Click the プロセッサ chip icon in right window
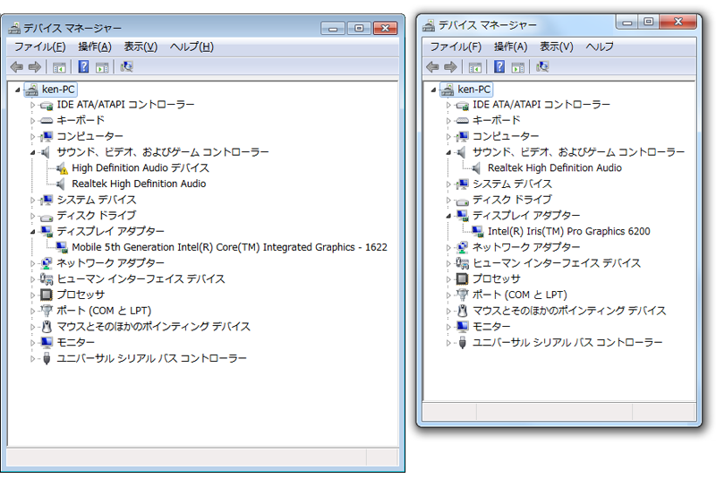The image size is (716, 479). pyautogui.click(x=463, y=279)
